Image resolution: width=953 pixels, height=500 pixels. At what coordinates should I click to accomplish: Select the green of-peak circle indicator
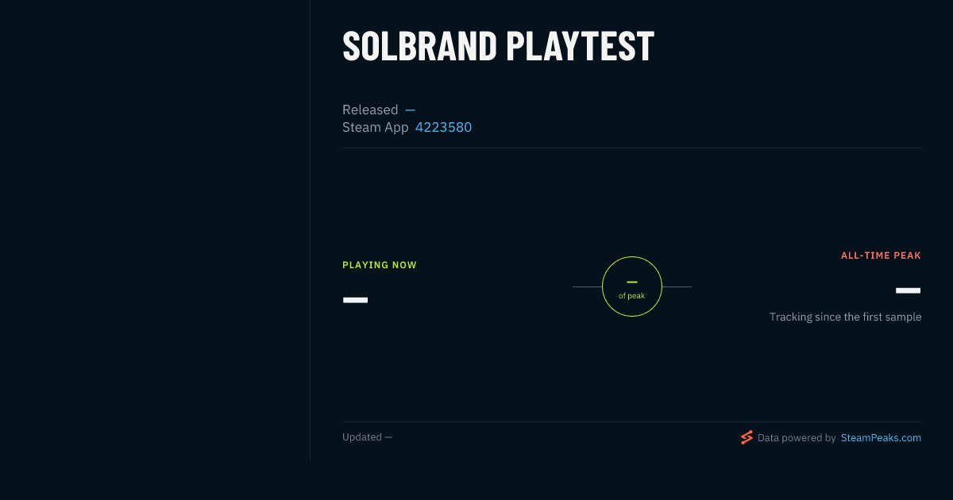click(632, 287)
